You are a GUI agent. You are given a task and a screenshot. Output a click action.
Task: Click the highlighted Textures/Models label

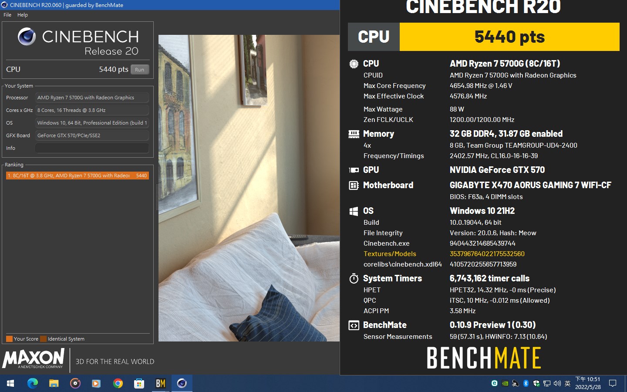tap(390, 254)
